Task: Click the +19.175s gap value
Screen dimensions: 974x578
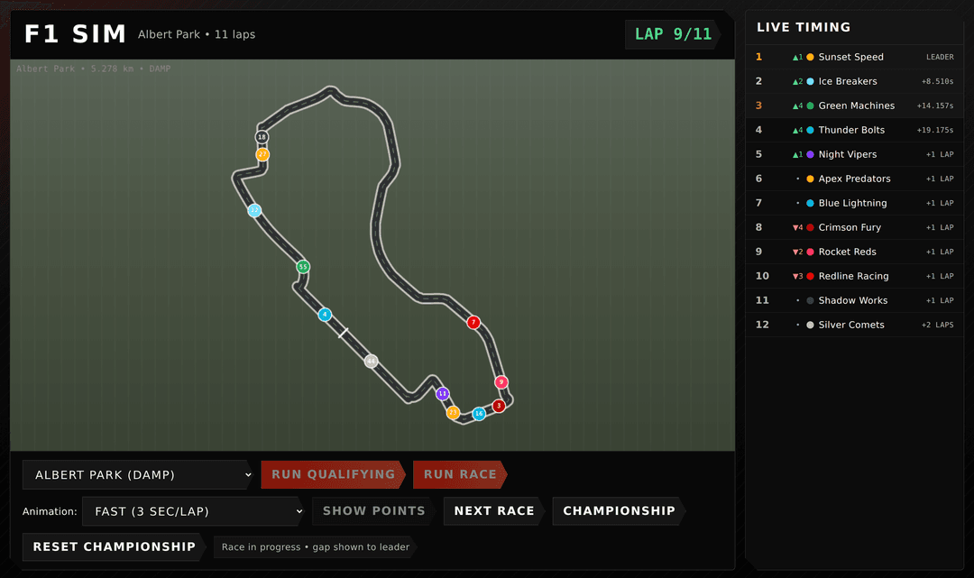Action: point(935,130)
